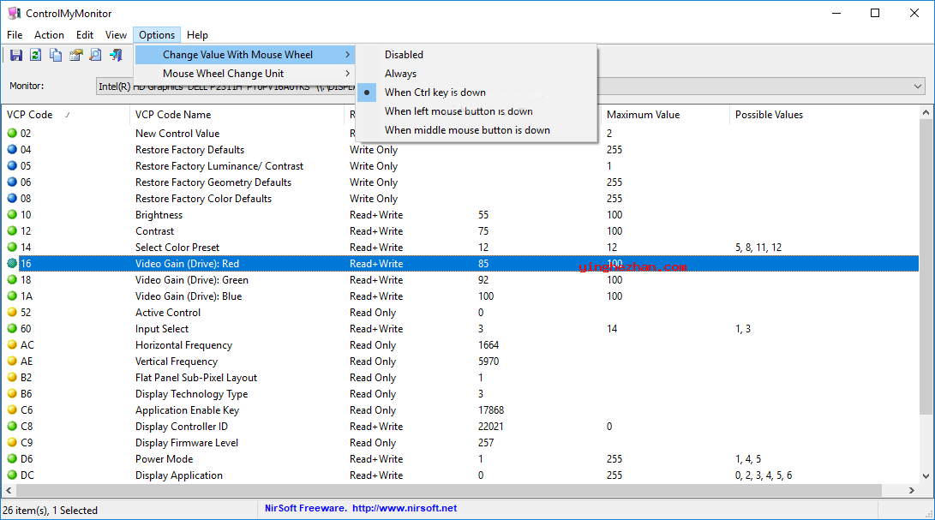Click the yellow status dot for code AC
This screenshot has width=935, height=520.
12,344
